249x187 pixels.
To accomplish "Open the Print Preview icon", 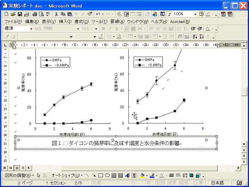I will coord(41,14).
